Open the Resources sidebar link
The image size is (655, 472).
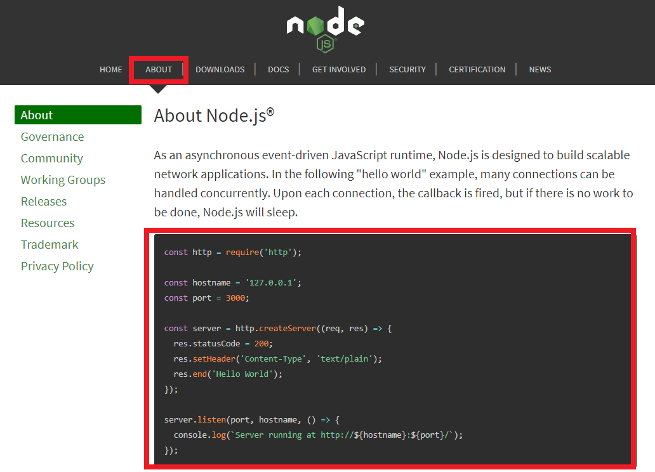(48, 223)
